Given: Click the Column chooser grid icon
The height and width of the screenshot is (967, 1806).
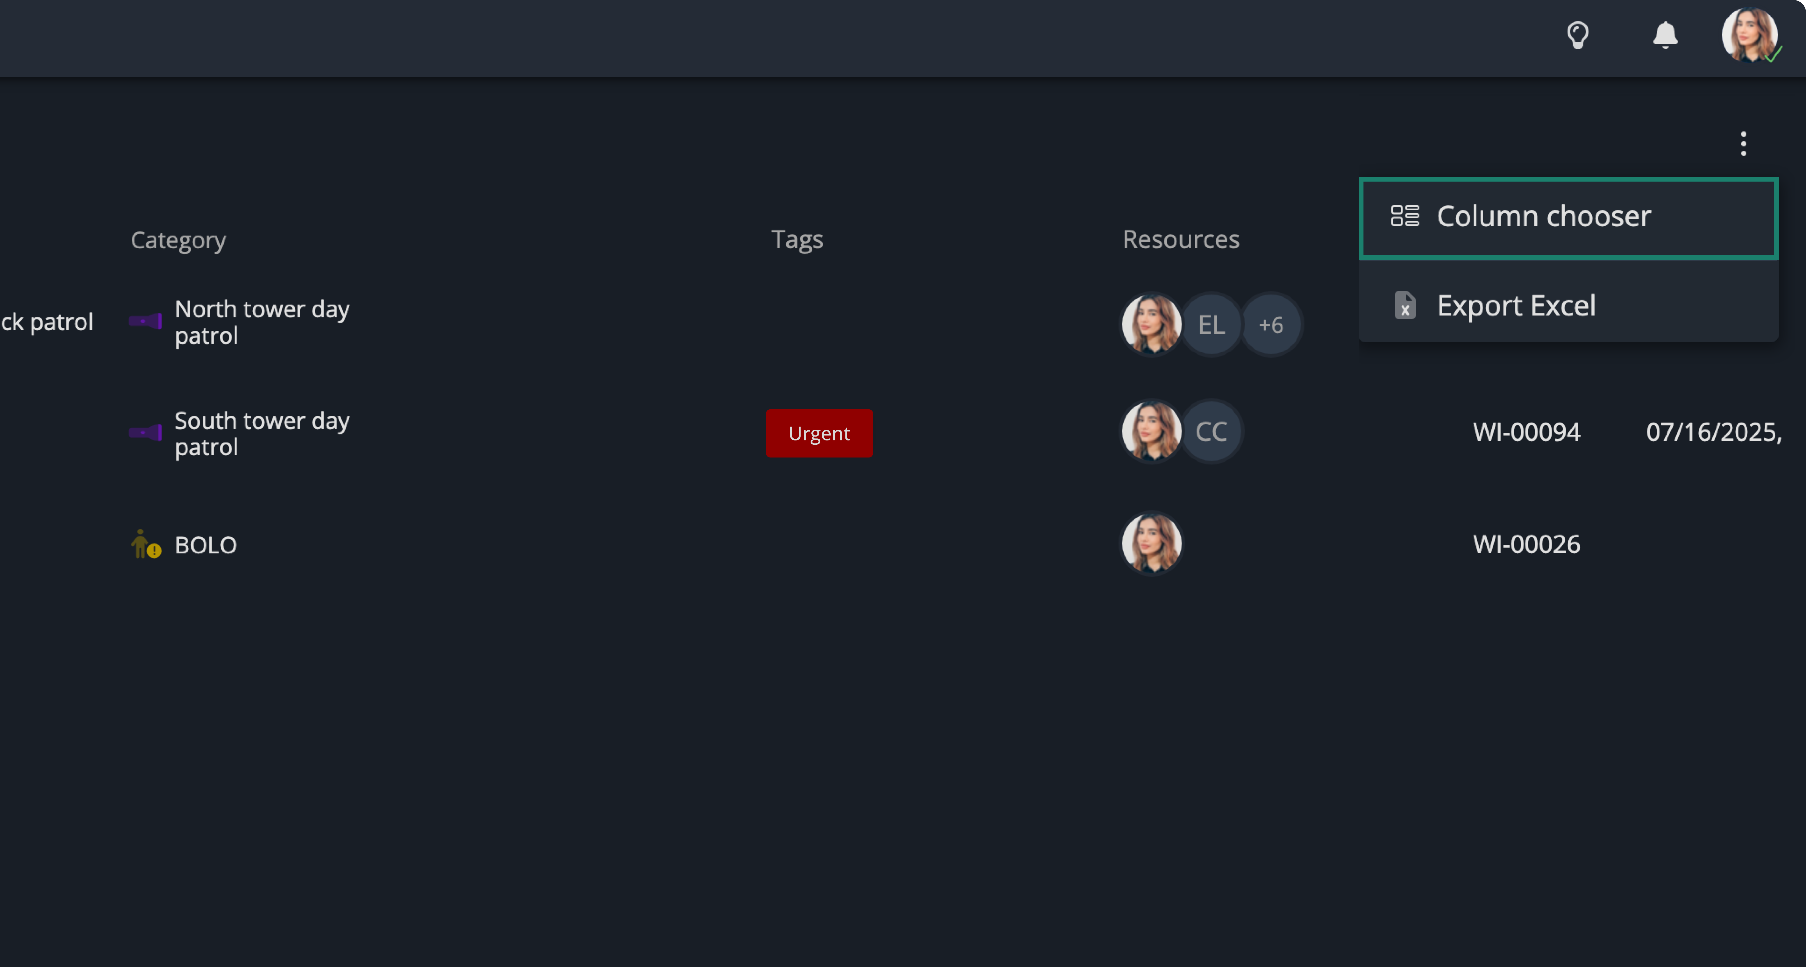Looking at the screenshot, I should (1405, 216).
